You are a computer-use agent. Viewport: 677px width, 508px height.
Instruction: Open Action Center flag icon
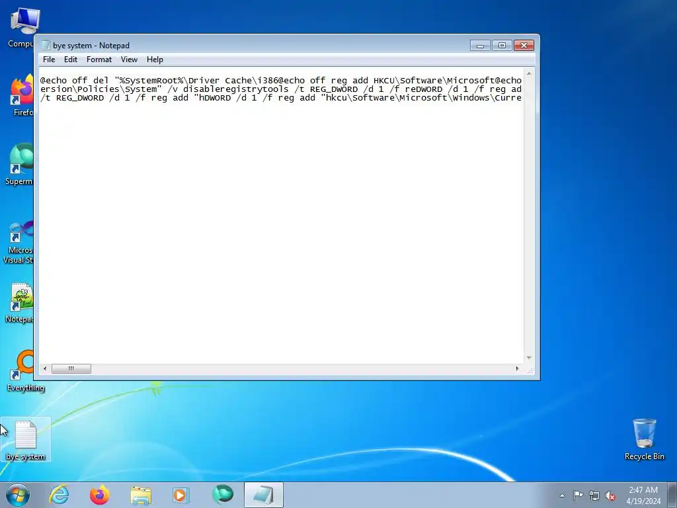[578, 495]
